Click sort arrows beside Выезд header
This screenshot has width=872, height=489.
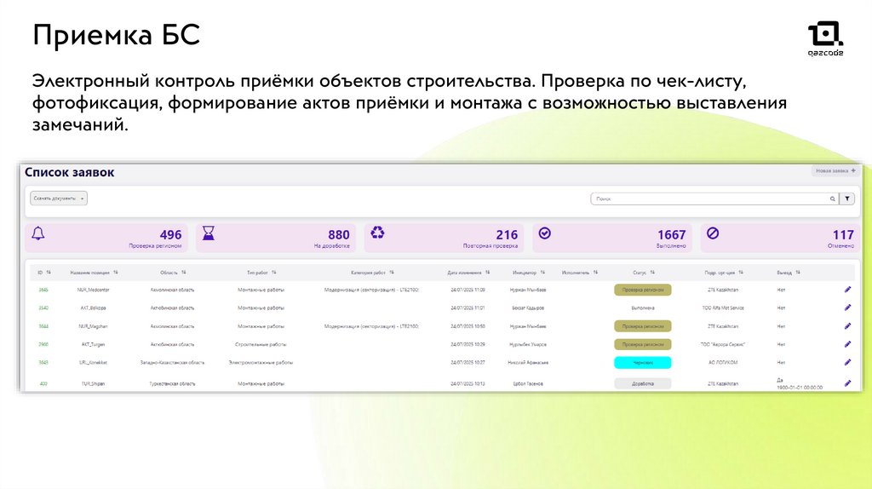[x=797, y=273]
